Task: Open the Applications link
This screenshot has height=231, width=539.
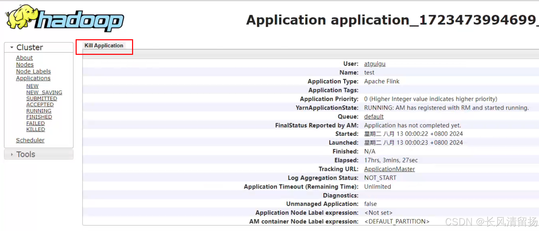Action: tap(33, 79)
